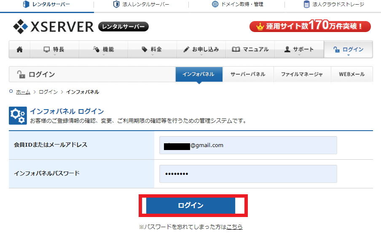Expand the 料金 navigation menu
The width and height of the screenshot is (381, 244).
pos(152,50)
